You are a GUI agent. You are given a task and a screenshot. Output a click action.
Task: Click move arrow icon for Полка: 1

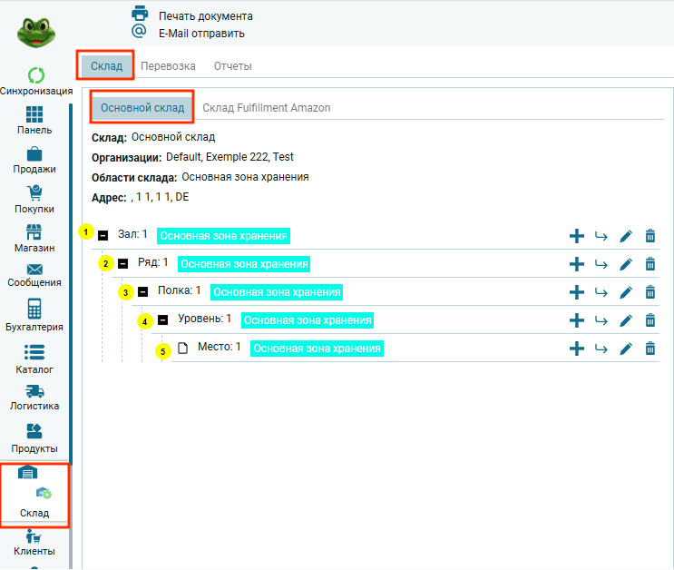pos(601,292)
